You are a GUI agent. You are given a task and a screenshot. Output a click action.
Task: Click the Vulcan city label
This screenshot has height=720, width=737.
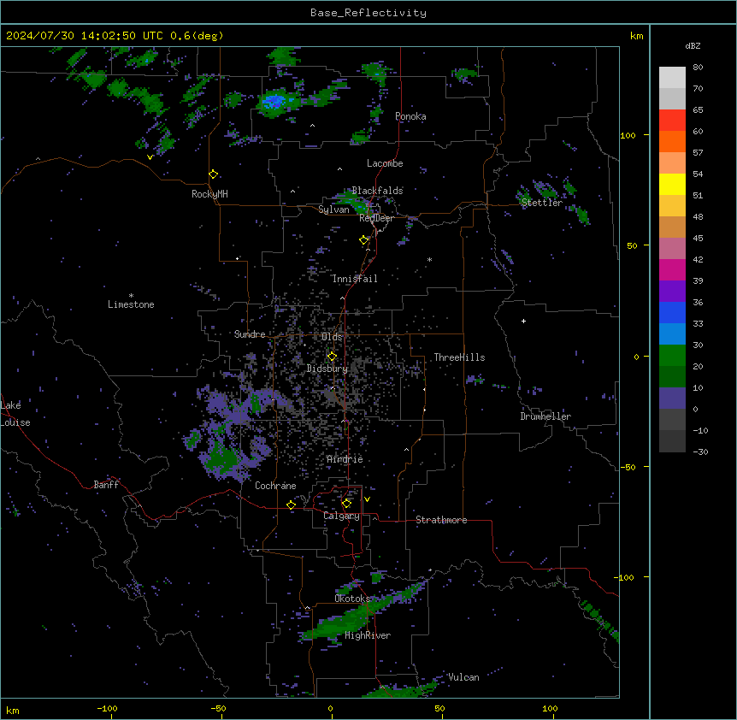click(x=463, y=677)
